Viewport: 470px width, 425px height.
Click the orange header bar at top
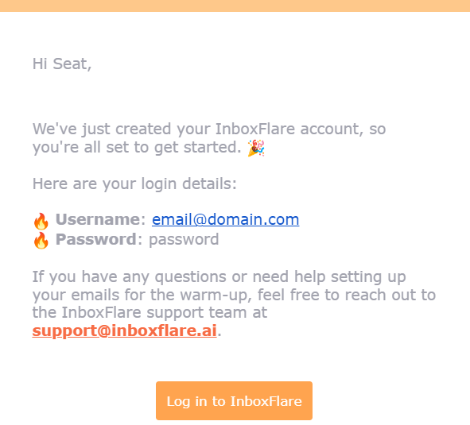point(235,6)
